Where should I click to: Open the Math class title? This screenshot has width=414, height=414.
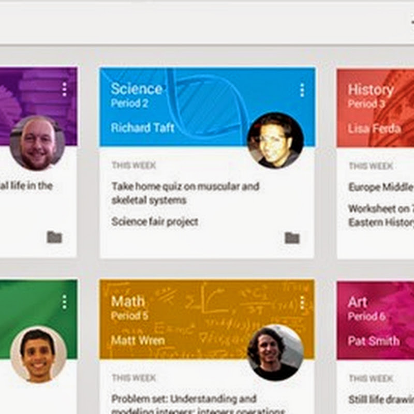pos(128,301)
